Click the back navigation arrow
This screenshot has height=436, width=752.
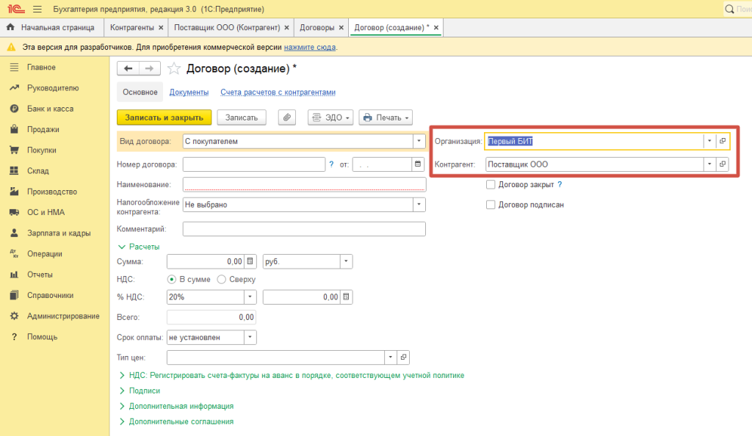pos(129,68)
